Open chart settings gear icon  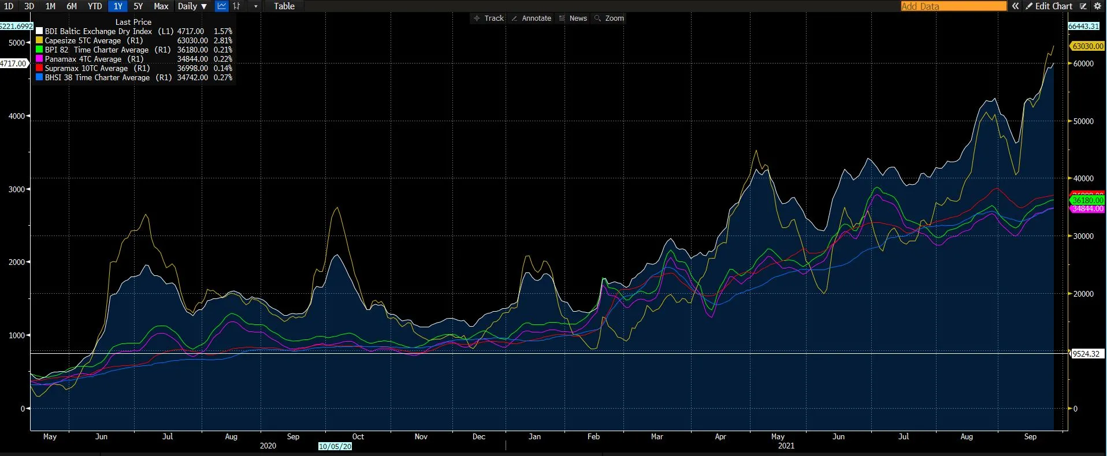[1098, 6]
